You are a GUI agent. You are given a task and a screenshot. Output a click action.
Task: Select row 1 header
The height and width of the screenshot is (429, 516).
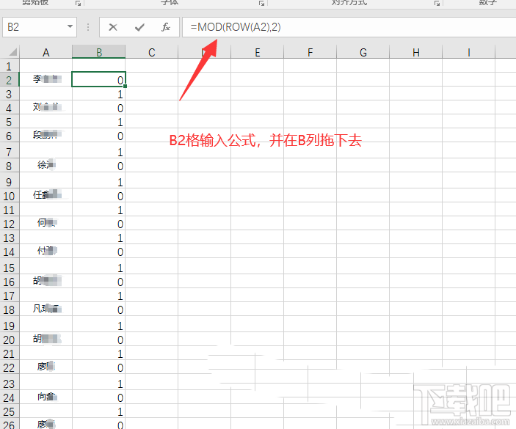(x=10, y=66)
